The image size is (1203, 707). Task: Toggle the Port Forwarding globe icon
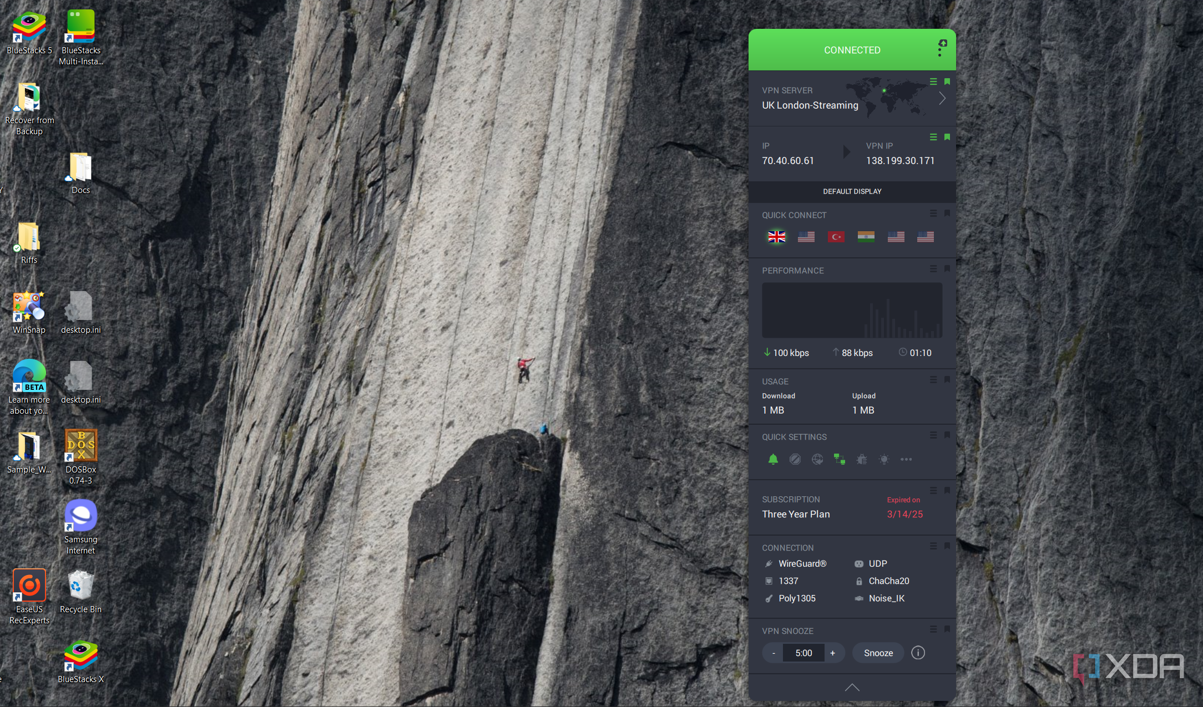(x=817, y=459)
